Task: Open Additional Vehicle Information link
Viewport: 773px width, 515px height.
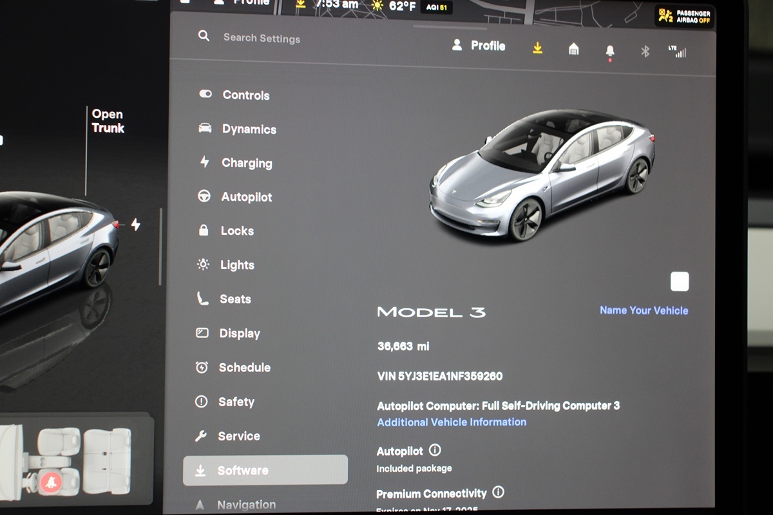Action: 452,422
